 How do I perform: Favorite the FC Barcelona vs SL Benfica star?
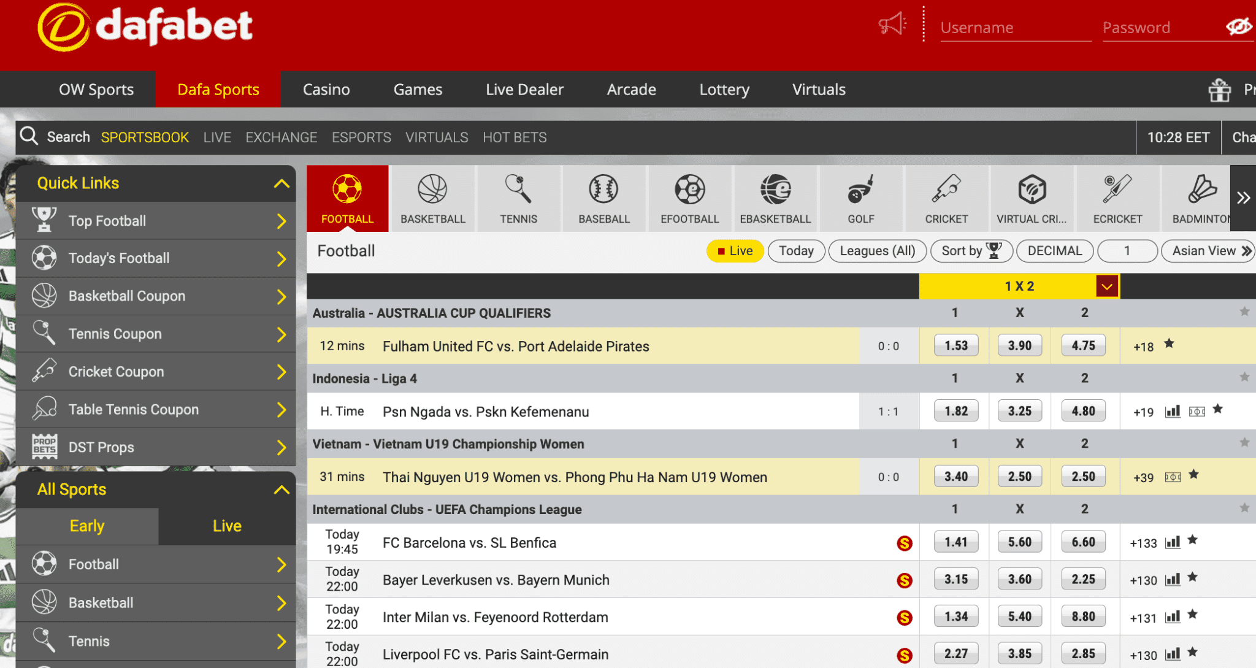tap(1192, 540)
